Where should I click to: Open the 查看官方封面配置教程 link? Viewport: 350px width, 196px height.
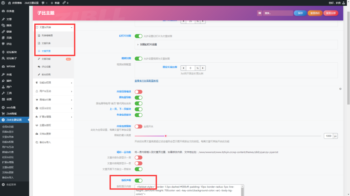point(146,81)
